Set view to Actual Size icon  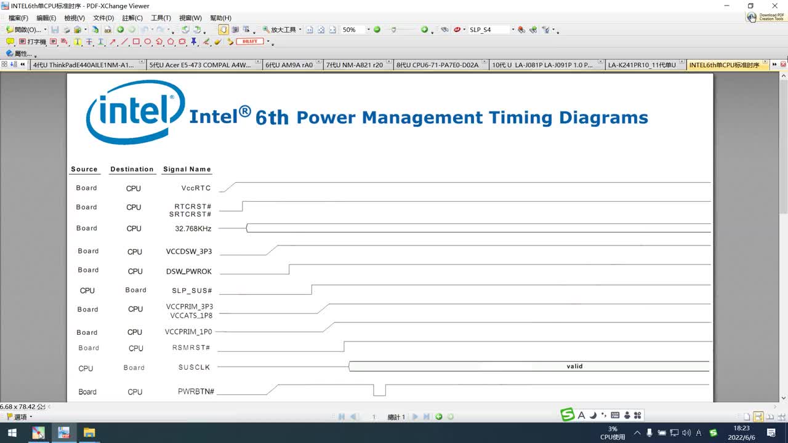[310, 30]
